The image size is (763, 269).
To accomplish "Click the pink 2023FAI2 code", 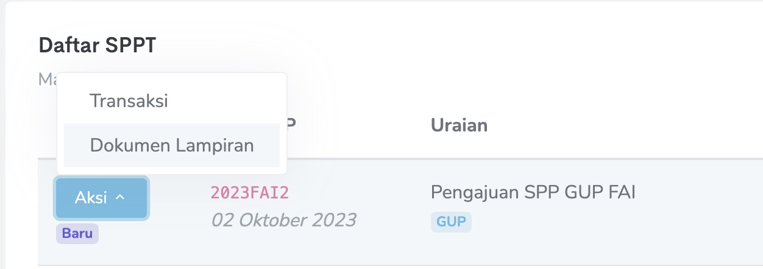I will pos(249,193).
